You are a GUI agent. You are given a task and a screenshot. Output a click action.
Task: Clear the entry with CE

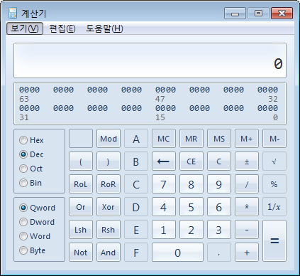pyautogui.click(x=191, y=161)
